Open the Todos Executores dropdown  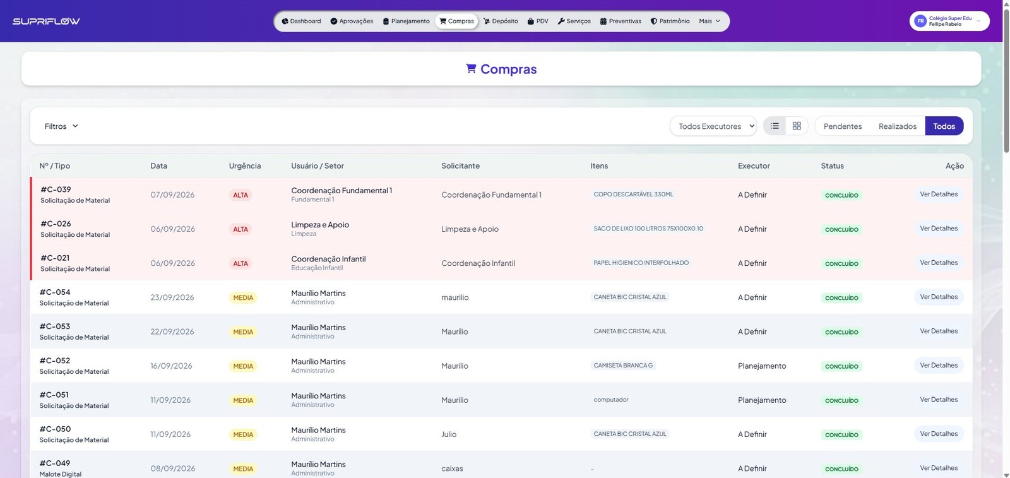tap(713, 126)
